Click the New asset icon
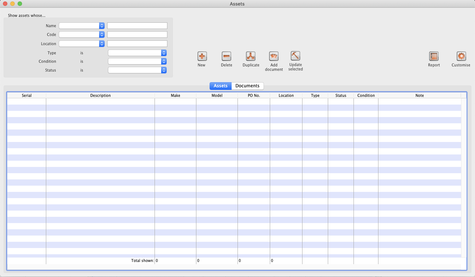The image size is (475, 277). point(202,56)
